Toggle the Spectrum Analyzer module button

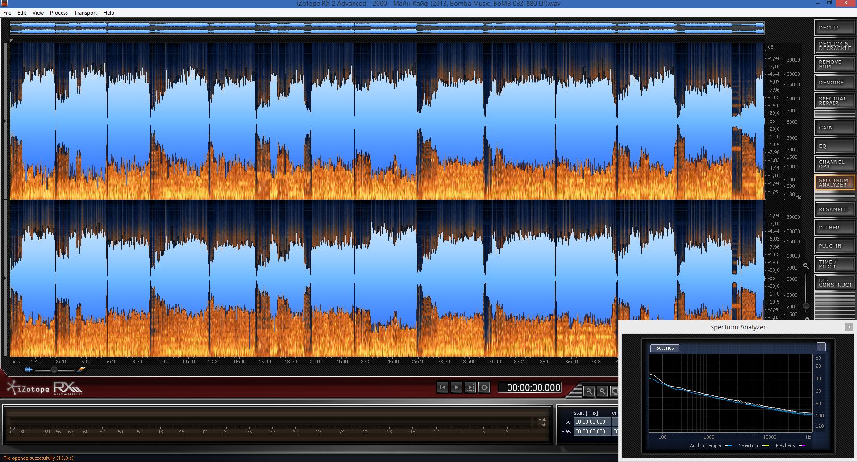point(835,183)
